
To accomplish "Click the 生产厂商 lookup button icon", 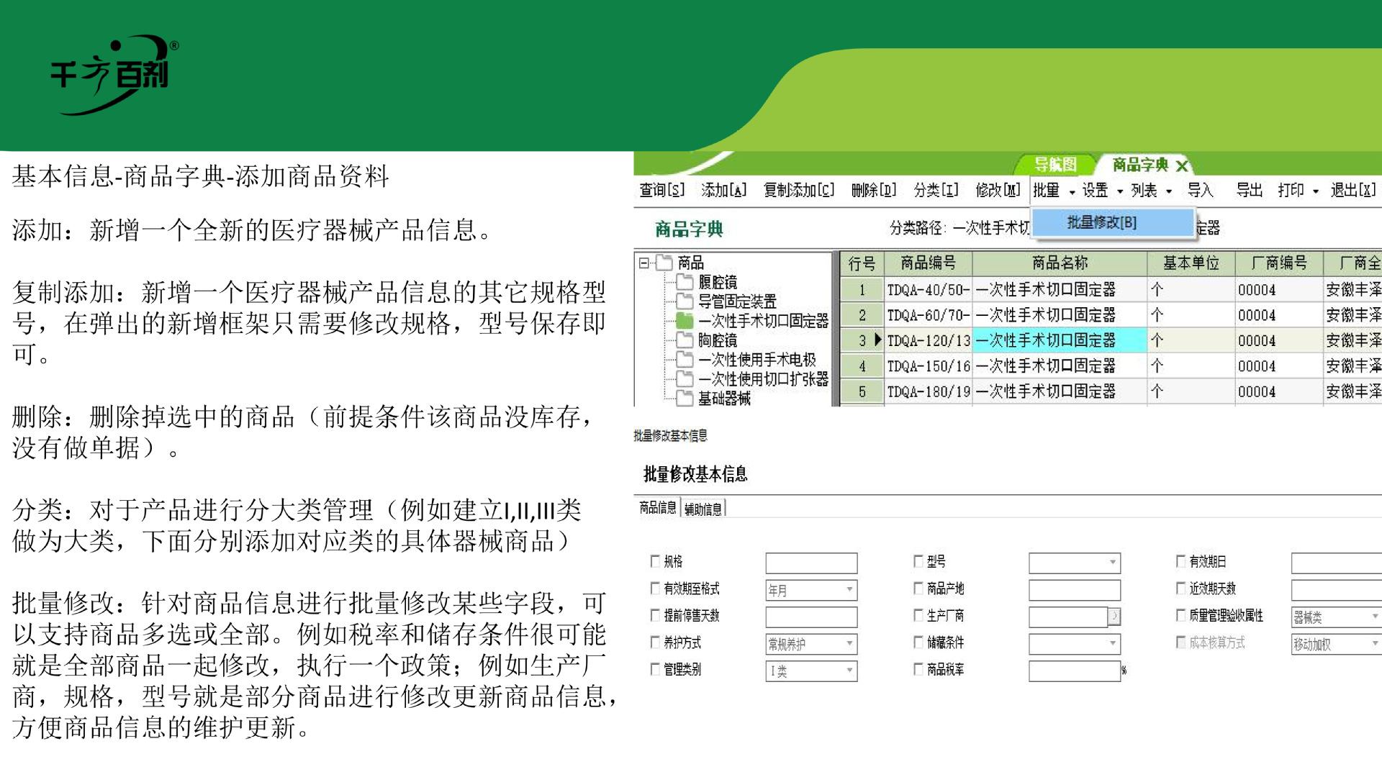I will pos(1114,616).
